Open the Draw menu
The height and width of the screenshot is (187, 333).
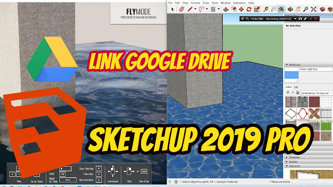tap(206, 3)
